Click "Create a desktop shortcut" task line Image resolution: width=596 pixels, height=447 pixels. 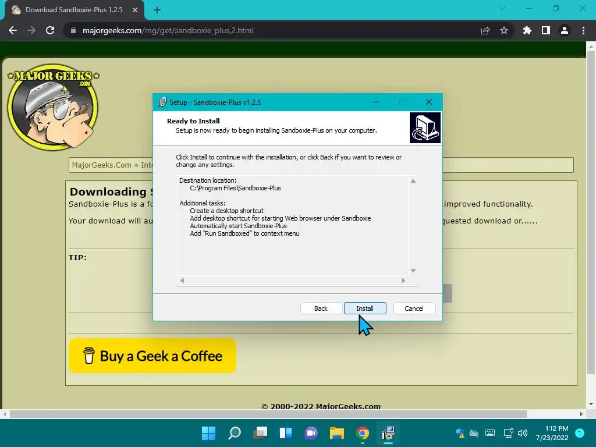point(226,211)
